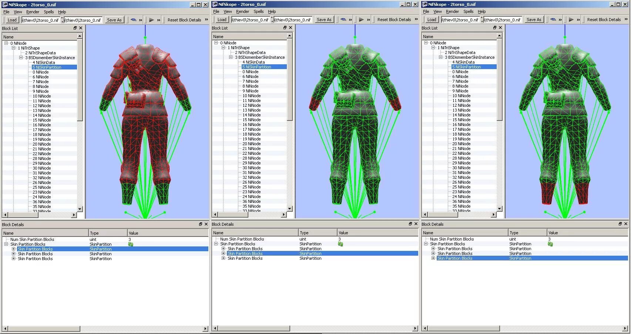The height and width of the screenshot is (334, 631).
Task: Click the Value column header in right window
Action: point(587,233)
